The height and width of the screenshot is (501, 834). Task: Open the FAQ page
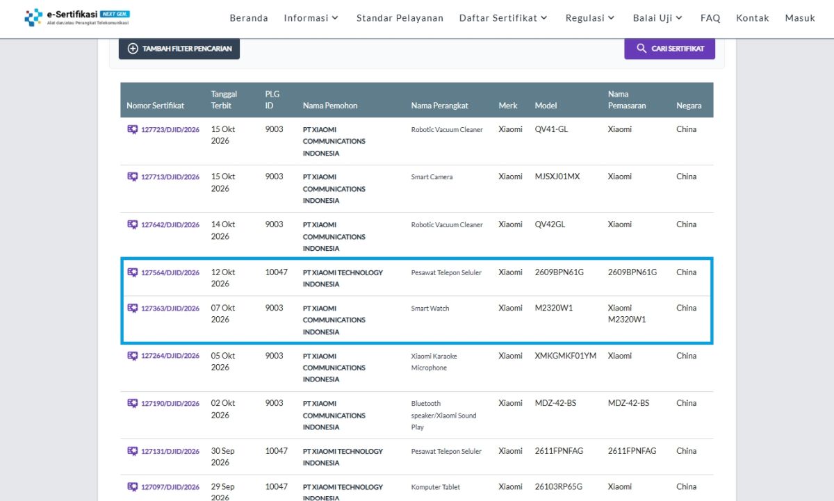point(710,18)
